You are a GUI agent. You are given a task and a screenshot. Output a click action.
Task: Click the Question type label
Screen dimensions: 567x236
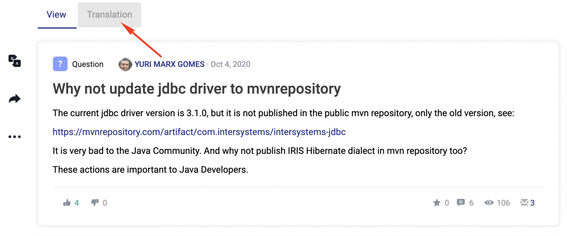pos(88,64)
